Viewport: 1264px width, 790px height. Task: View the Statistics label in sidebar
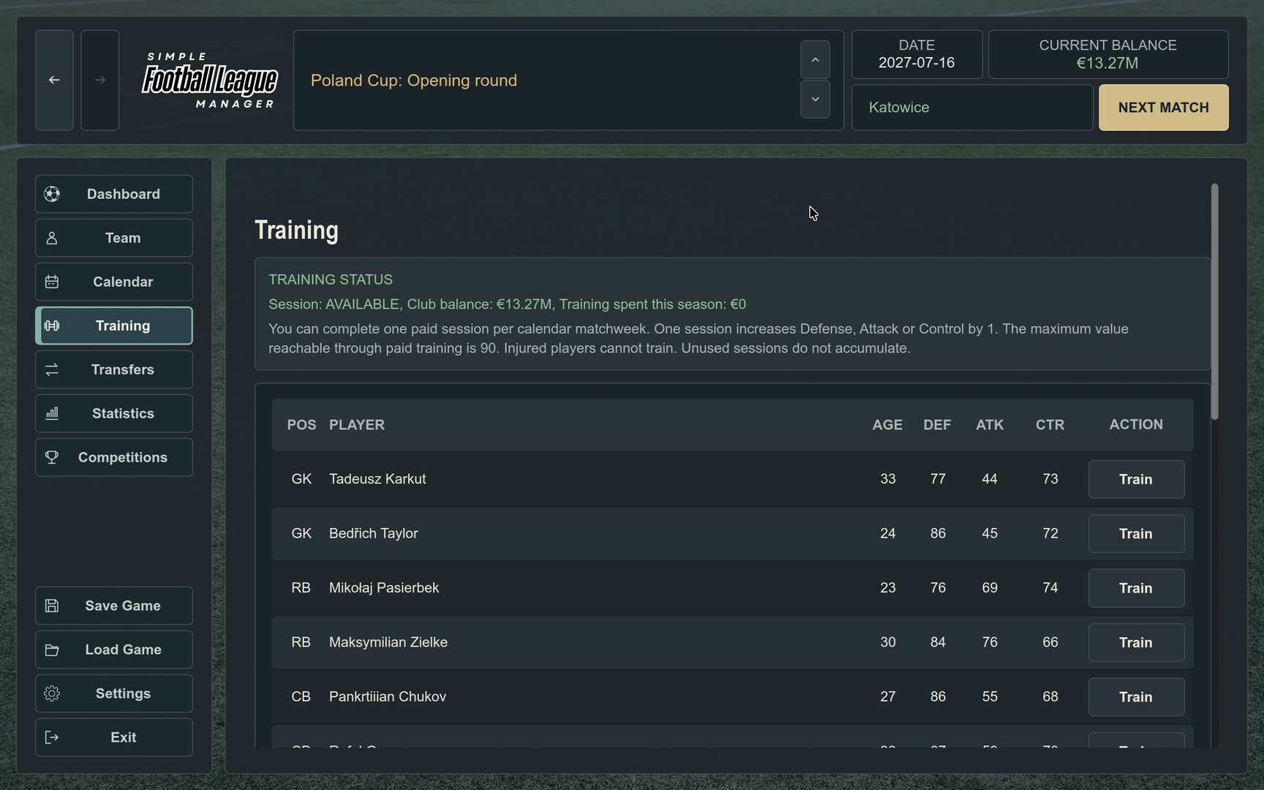point(123,413)
